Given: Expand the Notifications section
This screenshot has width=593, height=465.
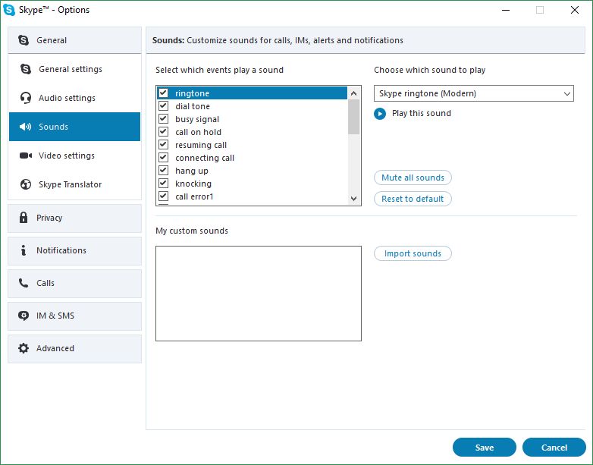Looking at the screenshot, I should tap(74, 251).
